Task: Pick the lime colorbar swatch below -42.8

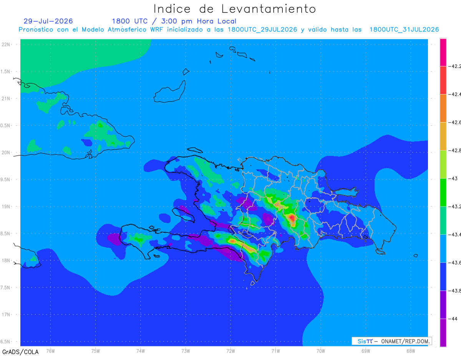Action: click(x=443, y=164)
